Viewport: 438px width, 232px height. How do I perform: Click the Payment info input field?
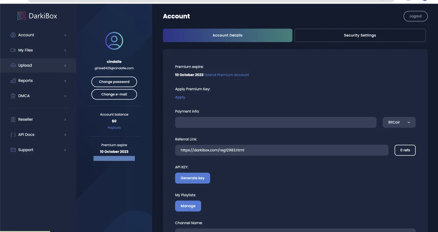[x=276, y=122]
